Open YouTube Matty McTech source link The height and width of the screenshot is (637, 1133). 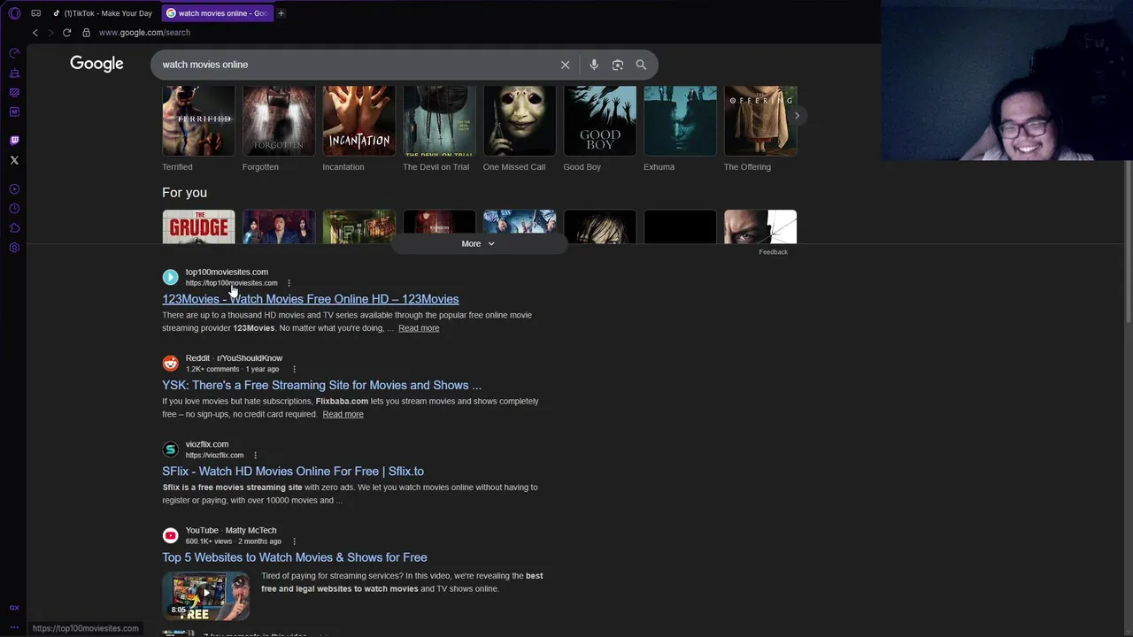[x=231, y=530]
